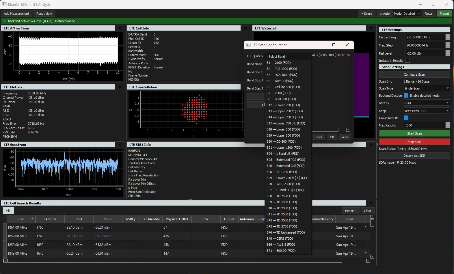Click Reset View button
The width and height of the screenshot is (454, 274).
(x=44, y=14)
